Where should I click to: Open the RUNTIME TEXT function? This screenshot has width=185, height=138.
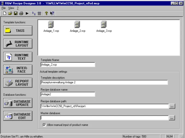[18, 57]
